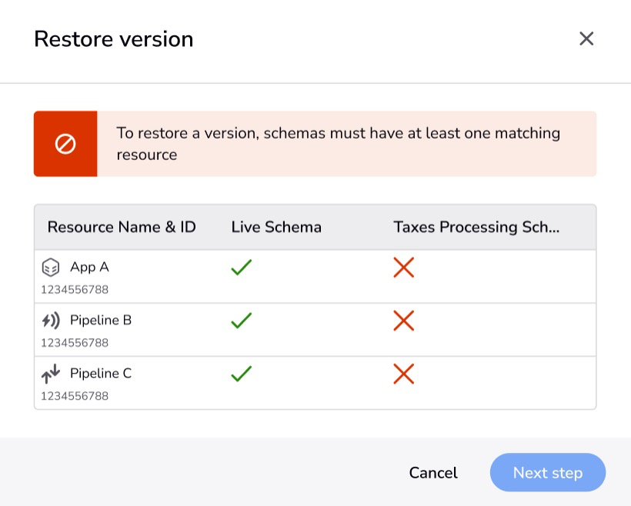Click the App A hexagon resource icon
631x506 pixels.
(x=51, y=268)
